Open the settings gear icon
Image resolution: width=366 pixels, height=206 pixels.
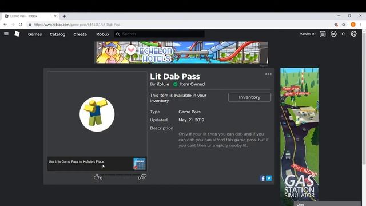click(353, 34)
